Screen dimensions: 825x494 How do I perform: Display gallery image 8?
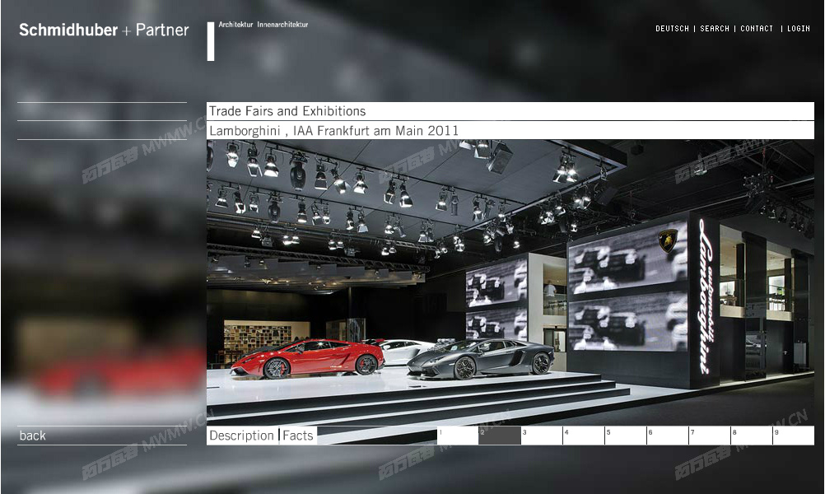click(x=752, y=436)
